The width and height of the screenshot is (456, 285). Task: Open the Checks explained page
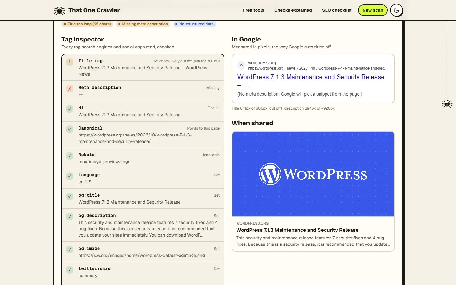(293, 10)
